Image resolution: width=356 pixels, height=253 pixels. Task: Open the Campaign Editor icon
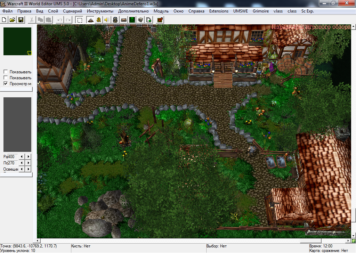(x=124, y=20)
